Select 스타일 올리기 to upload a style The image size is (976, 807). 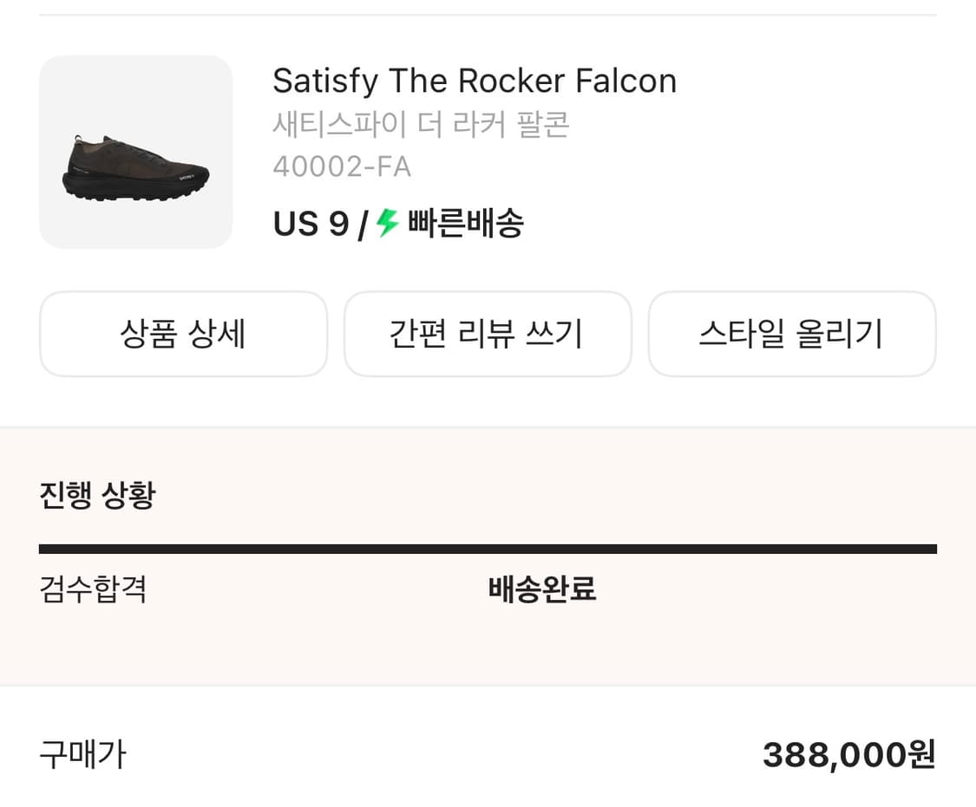[x=792, y=334]
